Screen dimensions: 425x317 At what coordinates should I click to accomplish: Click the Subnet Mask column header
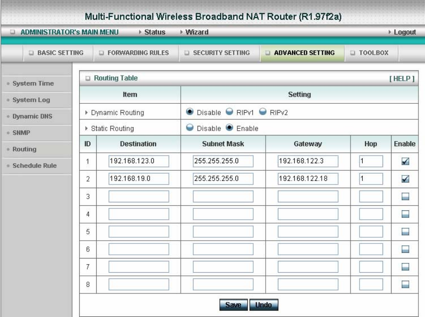pos(223,144)
